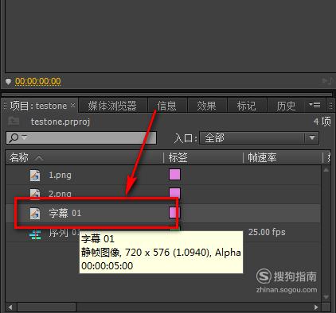Select the 字幕 01 item
336x313 pixels.
pos(65,213)
